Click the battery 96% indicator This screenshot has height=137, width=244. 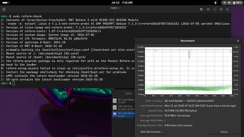pyautogui.click(x=237, y=2)
